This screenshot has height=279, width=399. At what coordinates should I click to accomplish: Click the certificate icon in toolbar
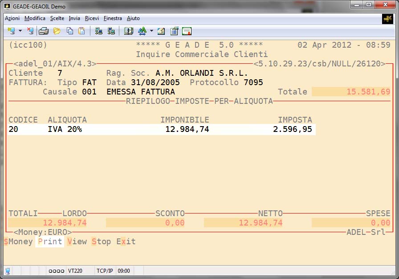tap(187, 31)
